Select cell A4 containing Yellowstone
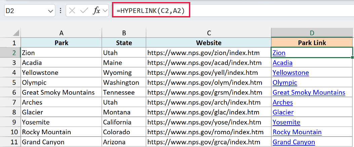 [61, 72]
